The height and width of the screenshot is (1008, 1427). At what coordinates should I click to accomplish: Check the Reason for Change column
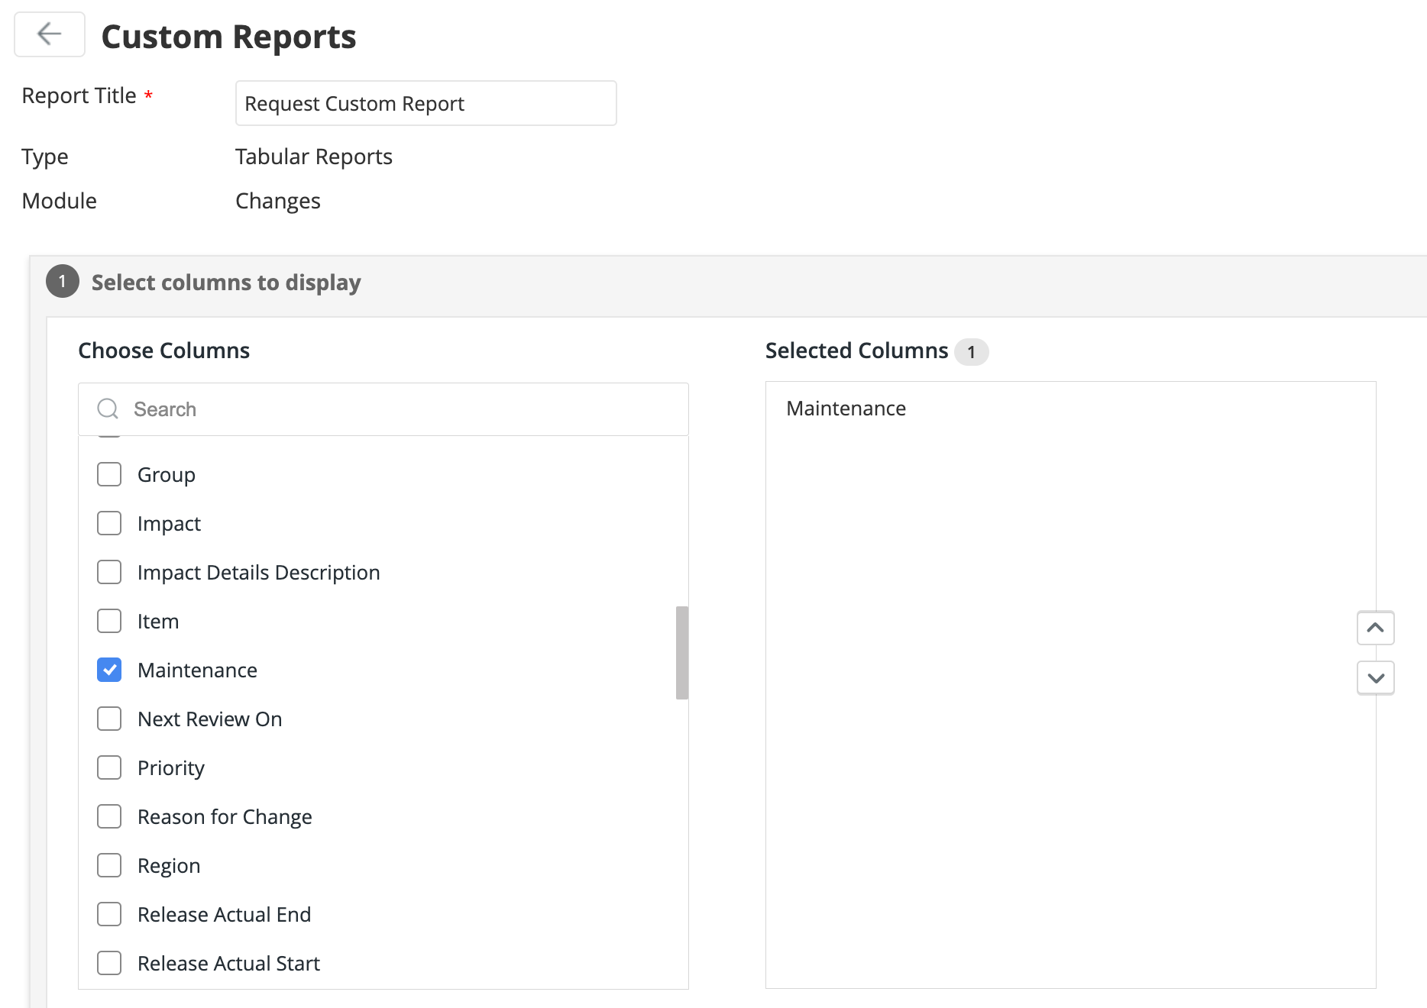109,816
